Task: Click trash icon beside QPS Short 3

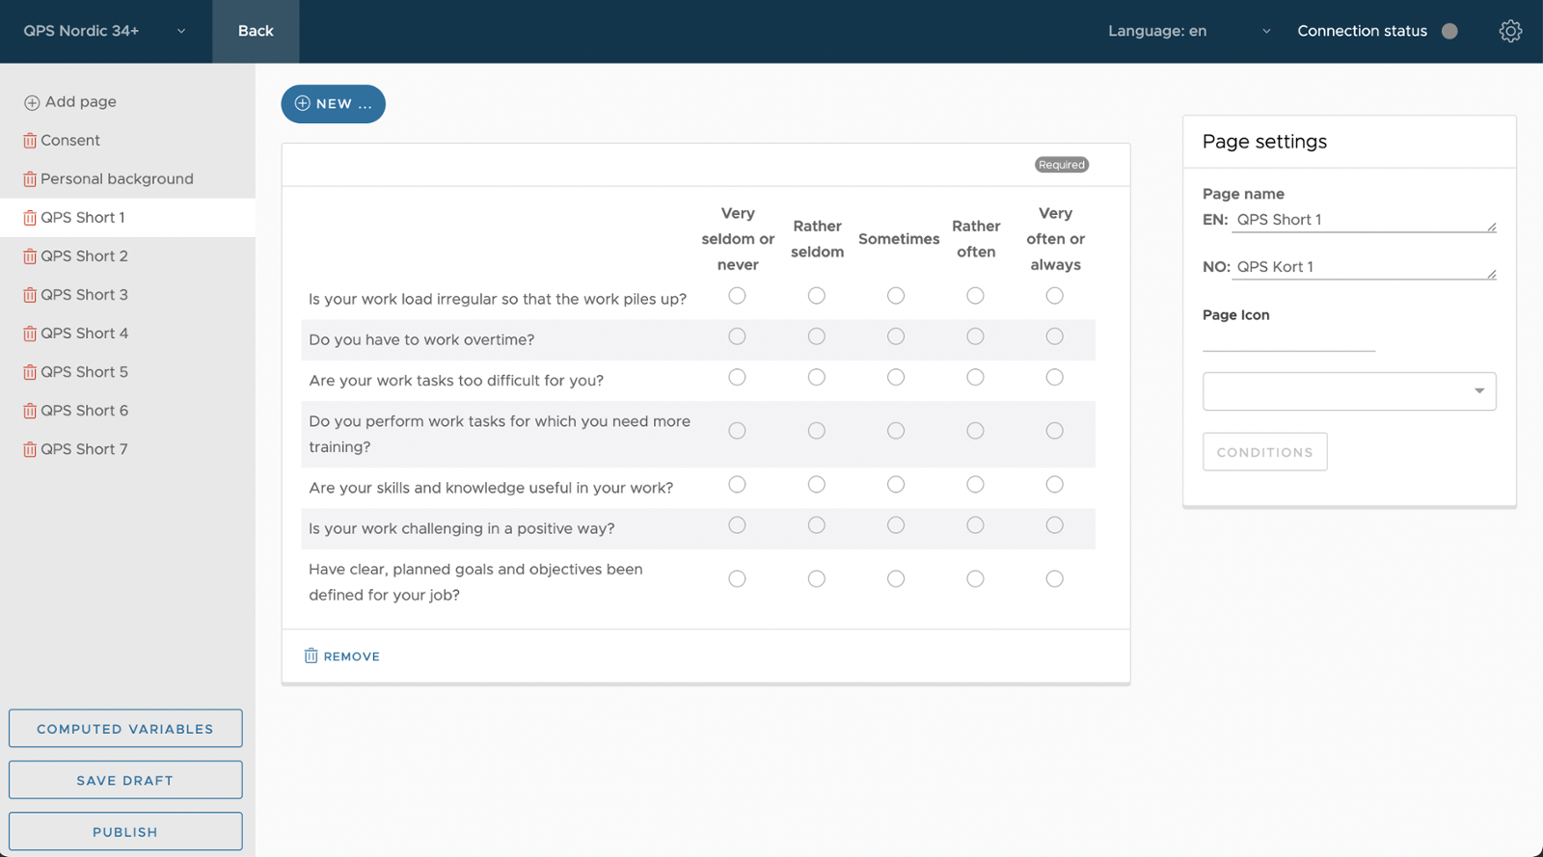Action: tap(30, 295)
